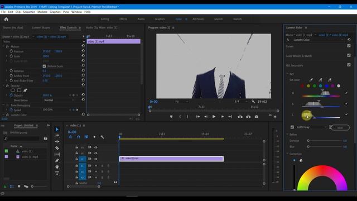Click the Lift button in Program monitor

[x=240, y=117]
